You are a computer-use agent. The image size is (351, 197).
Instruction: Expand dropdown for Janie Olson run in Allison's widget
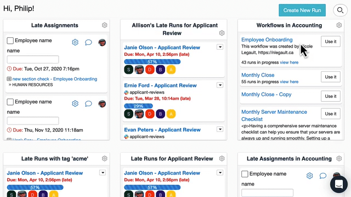[220, 47]
